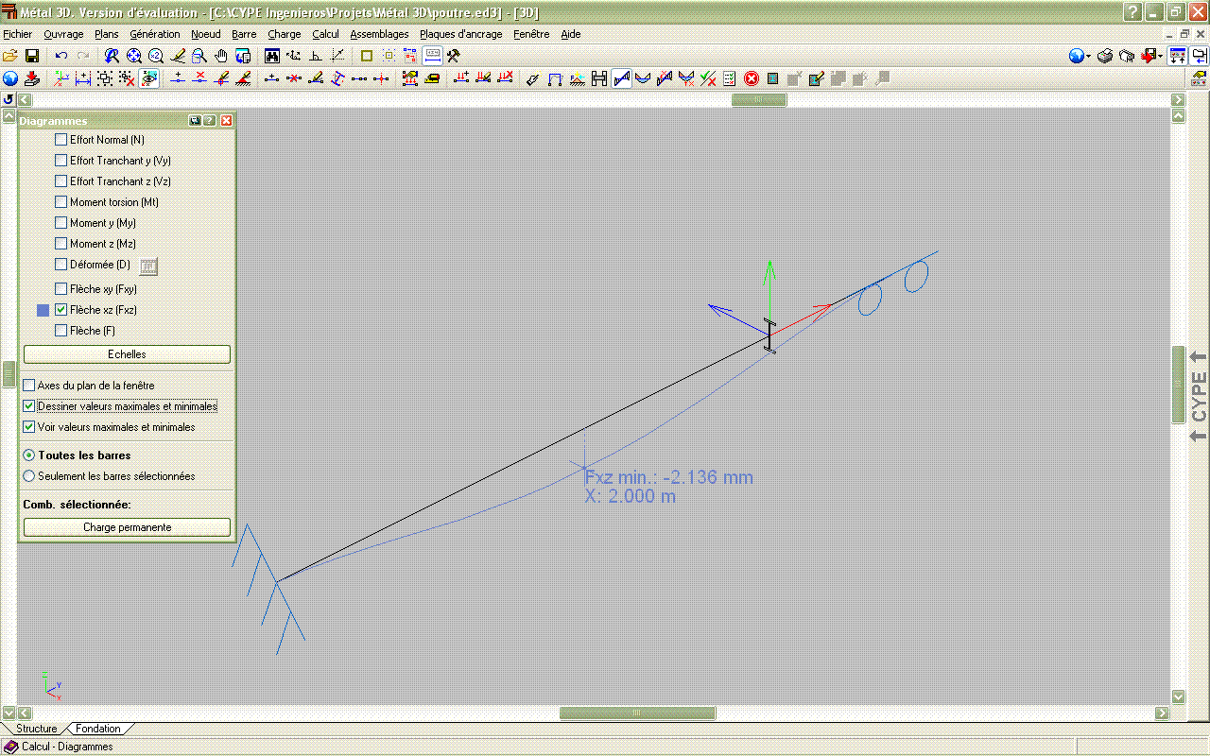Open the Calcul menu
This screenshot has width=1210, height=756.
325,34
